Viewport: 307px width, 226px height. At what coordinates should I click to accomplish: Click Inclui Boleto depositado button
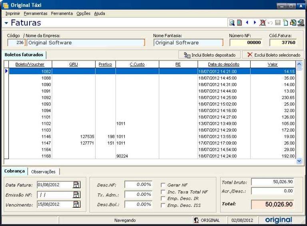(x=209, y=55)
